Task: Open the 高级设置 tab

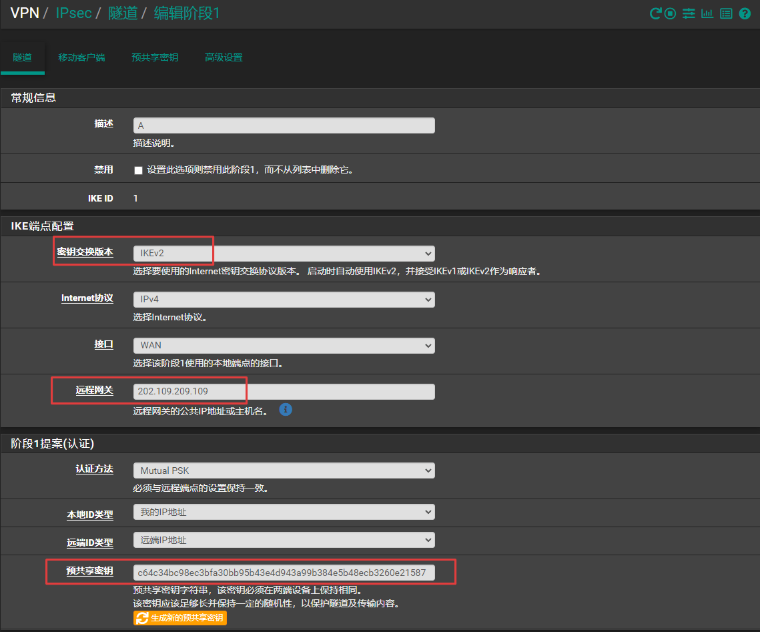Action: click(224, 57)
